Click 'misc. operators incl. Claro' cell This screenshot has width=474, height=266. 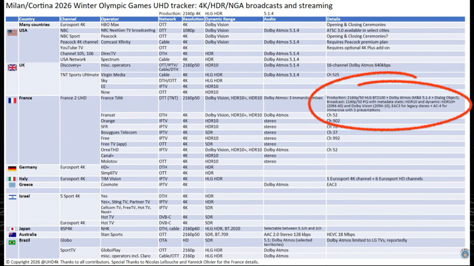126,256
